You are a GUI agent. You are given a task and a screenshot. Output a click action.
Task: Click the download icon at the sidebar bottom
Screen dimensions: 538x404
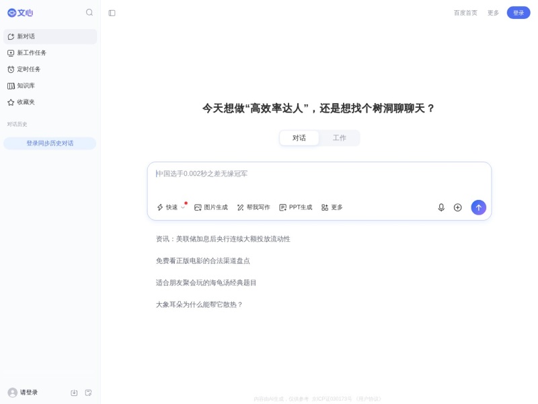pos(74,393)
